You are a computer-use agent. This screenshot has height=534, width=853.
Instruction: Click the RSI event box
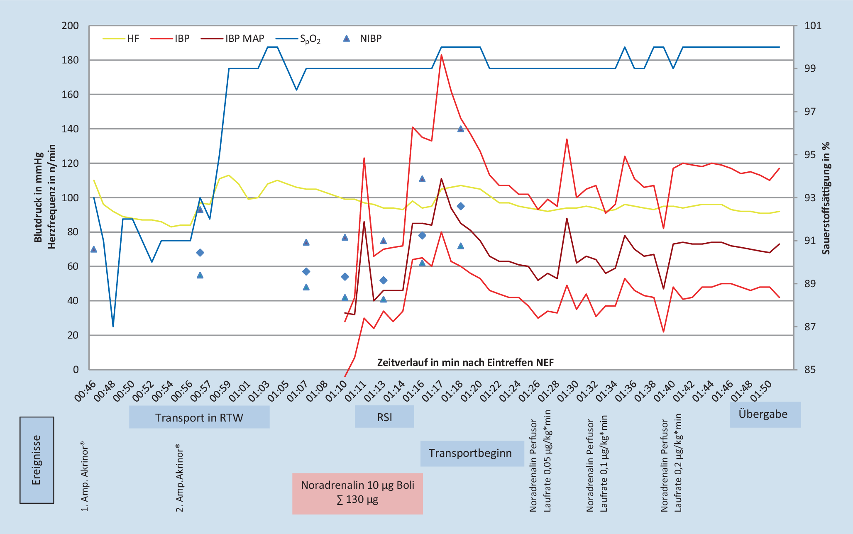point(384,417)
